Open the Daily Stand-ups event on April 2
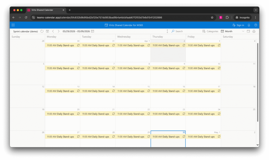 (x=168, y=45)
